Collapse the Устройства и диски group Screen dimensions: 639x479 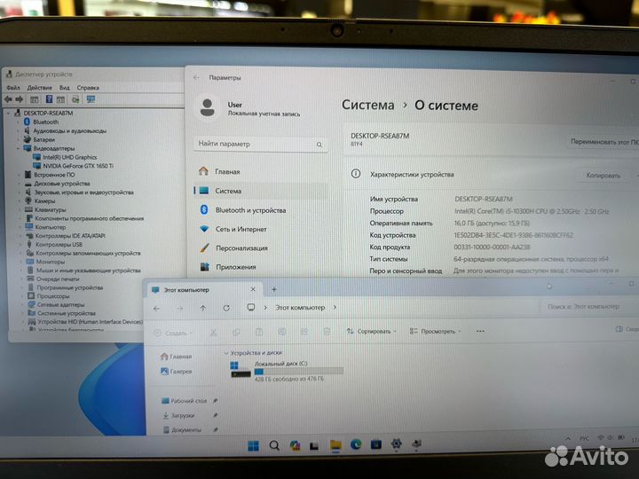[x=225, y=353]
